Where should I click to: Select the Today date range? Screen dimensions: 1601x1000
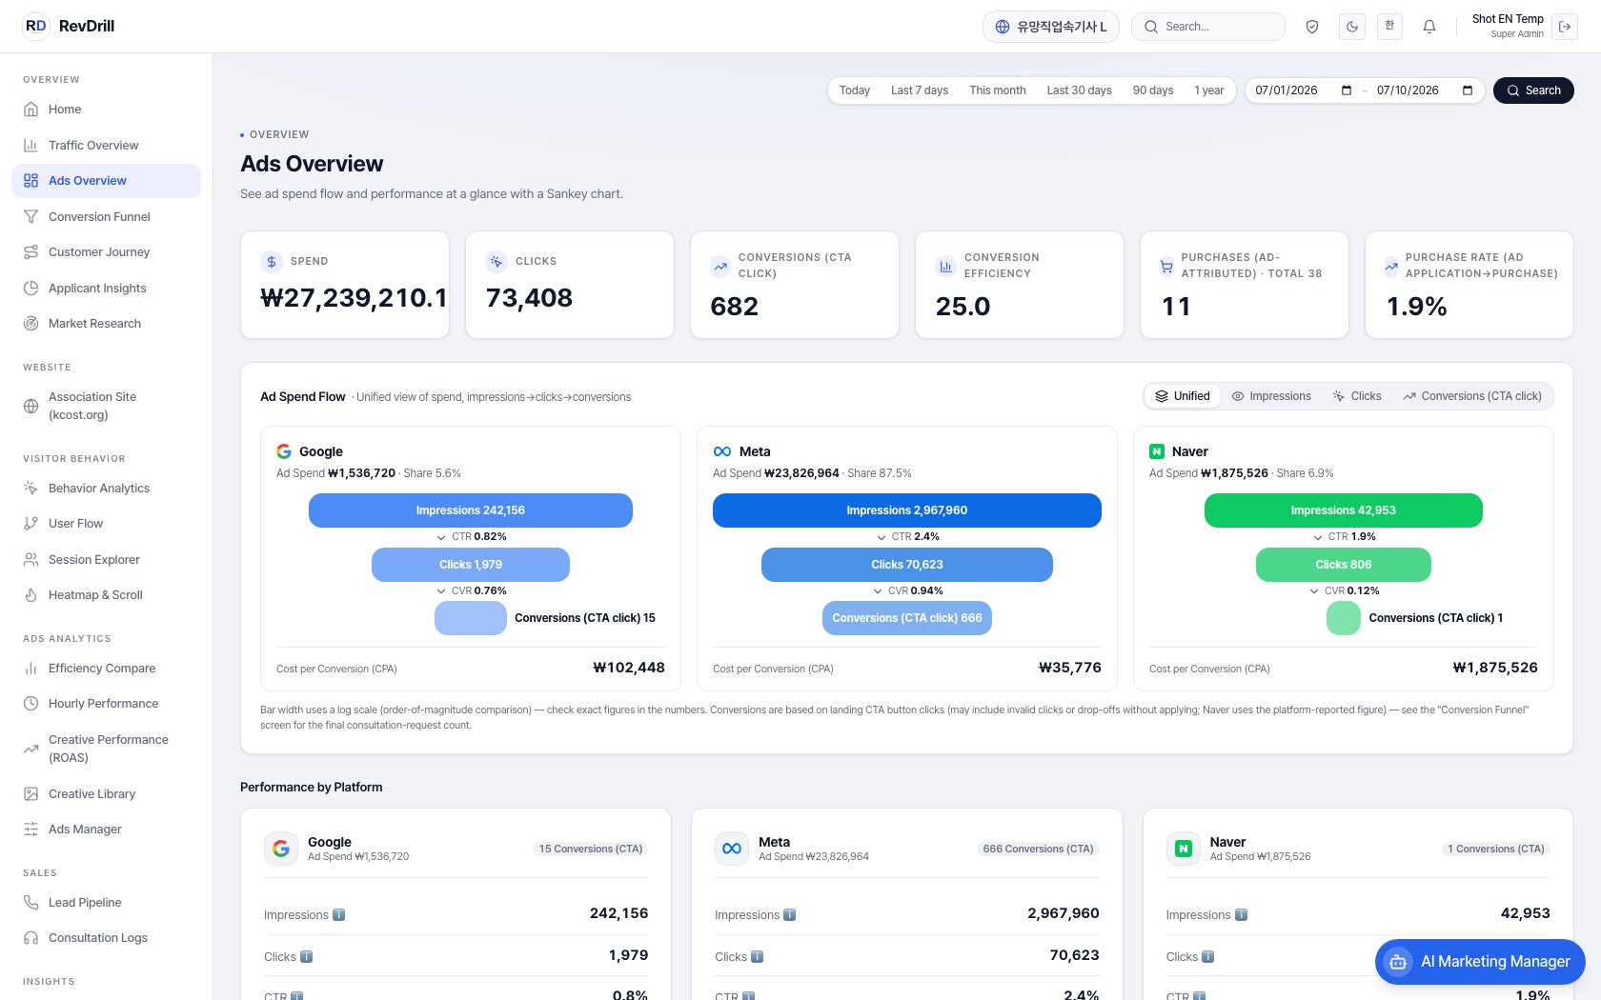pyautogui.click(x=855, y=90)
